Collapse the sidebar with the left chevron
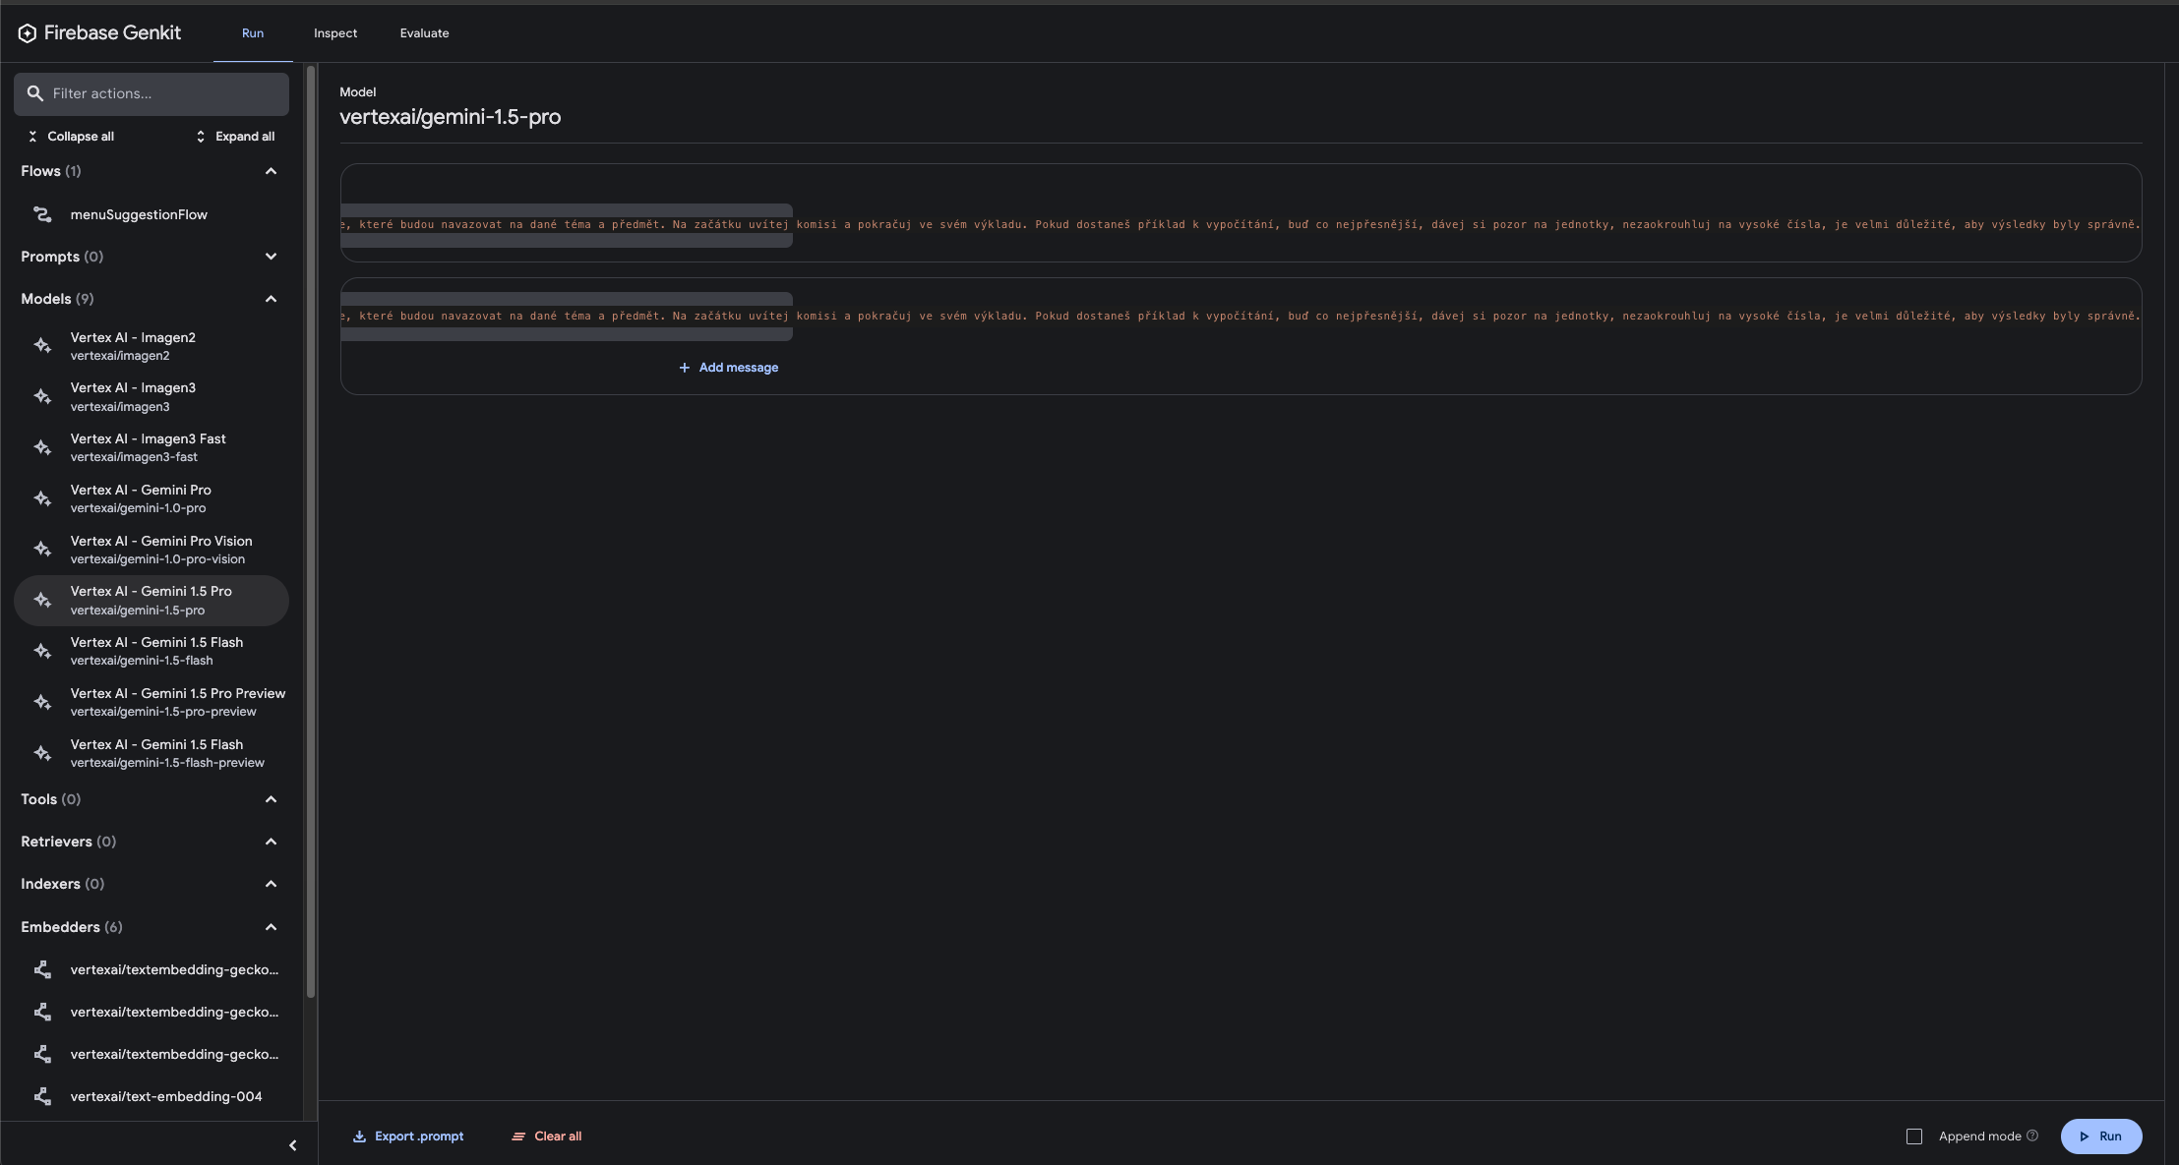2179x1165 pixels. click(292, 1145)
